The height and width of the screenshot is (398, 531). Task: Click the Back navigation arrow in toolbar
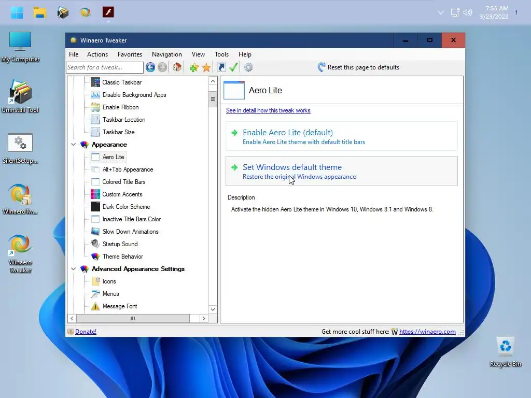(150, 67)
